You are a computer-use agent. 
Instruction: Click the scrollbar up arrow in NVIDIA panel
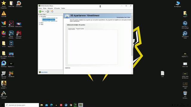pyautogui.click(x=132, y=14)
